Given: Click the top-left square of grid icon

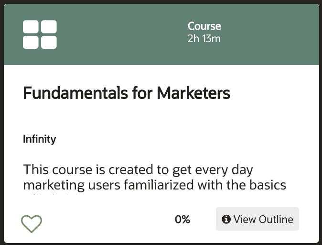Looking at the screenshot, I should coord(31,26).
